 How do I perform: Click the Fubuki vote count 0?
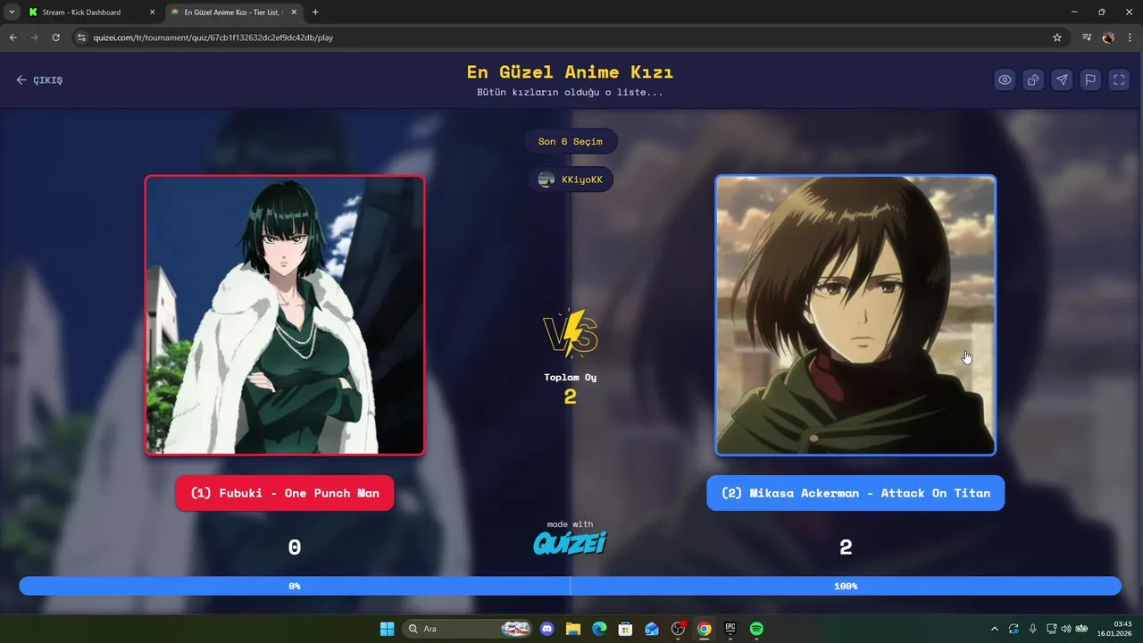[x=295, y=547]
